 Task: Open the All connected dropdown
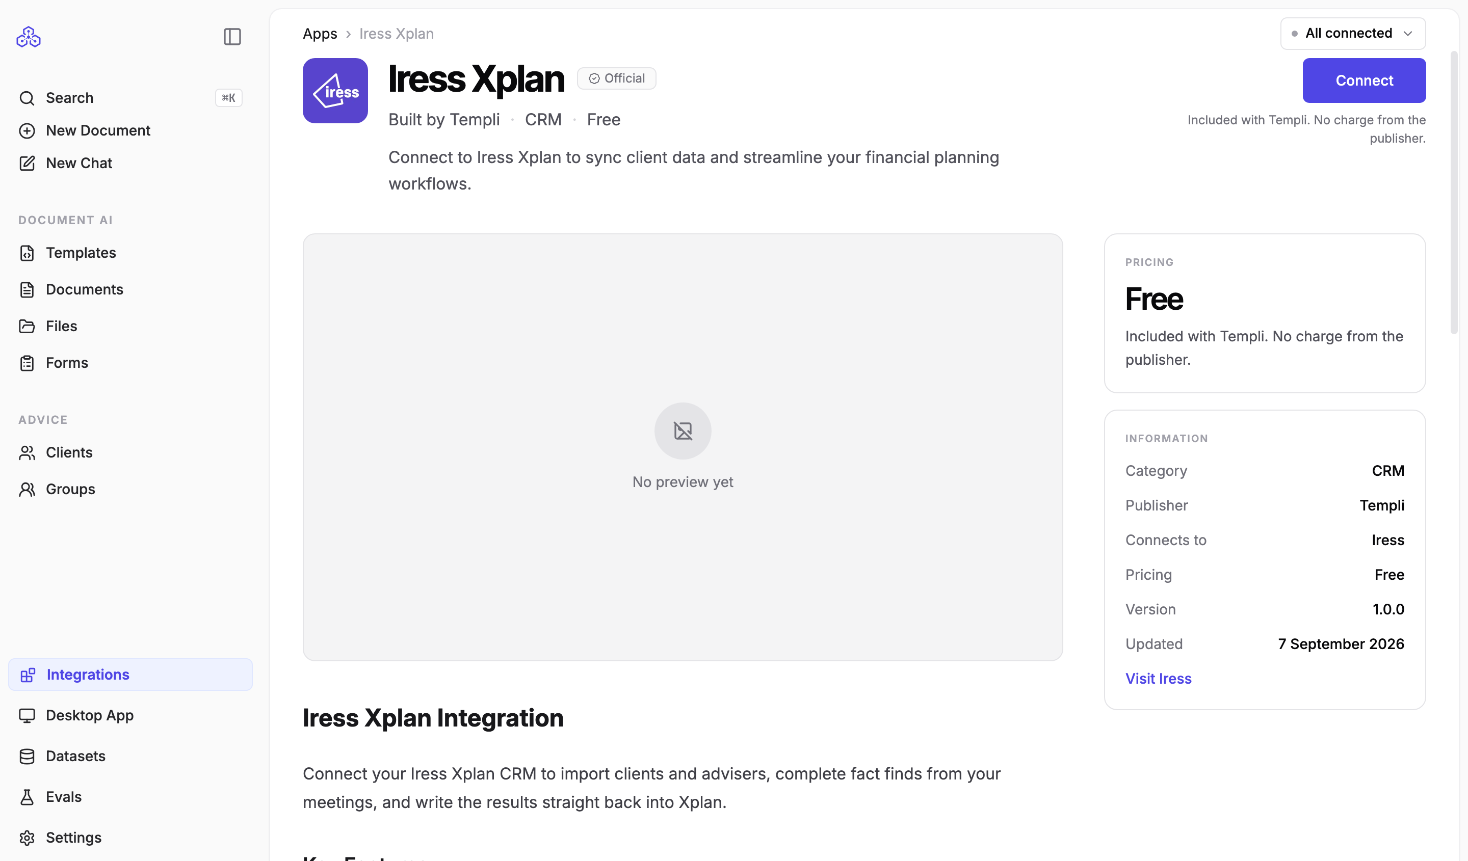[1353, 33]
